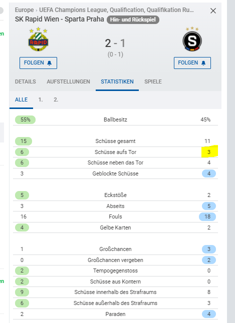Click the highlighted Schüsse aufs Tor value
This screenshot has height=323, width=235.
pos(209,152)
